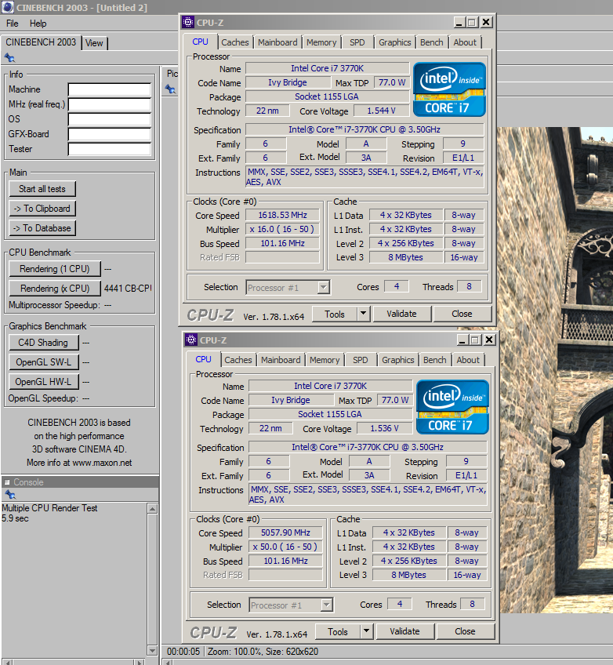
Task: Expand Tools dropdown arrow in lower CPU-Z
Action: click(367, 632)
